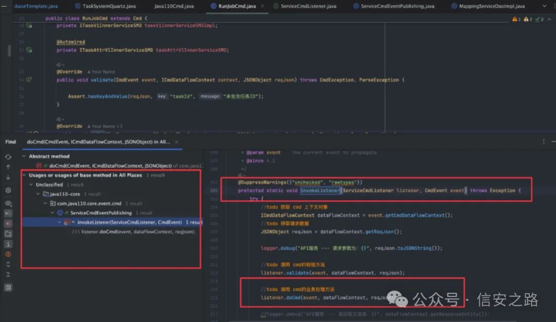Switch to Java110Cmd.java tab
This screenshot has width=556, height=322.
point(174,6)
